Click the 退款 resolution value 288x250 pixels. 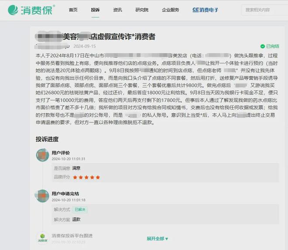click(76, 219)
